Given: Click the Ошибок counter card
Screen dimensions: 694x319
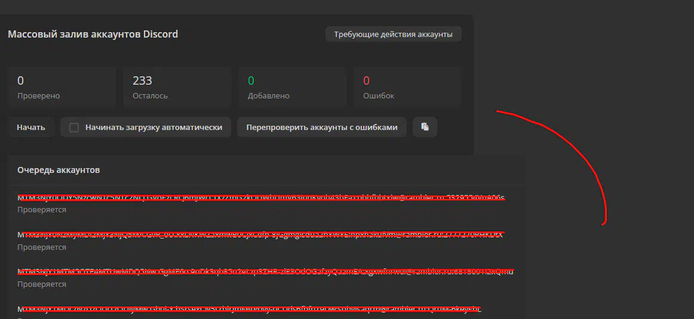Looking at the screenshot, I should coord(407,87).
